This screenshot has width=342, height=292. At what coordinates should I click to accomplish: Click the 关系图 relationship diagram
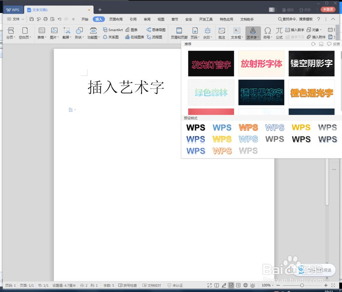point(111,37)
